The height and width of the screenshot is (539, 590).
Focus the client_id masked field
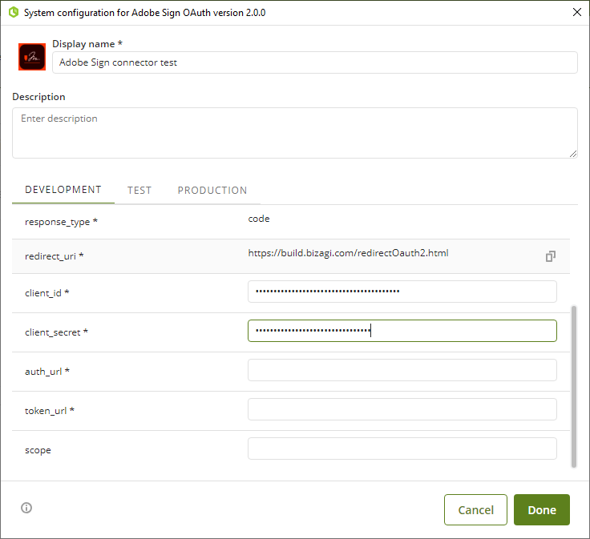402,292
